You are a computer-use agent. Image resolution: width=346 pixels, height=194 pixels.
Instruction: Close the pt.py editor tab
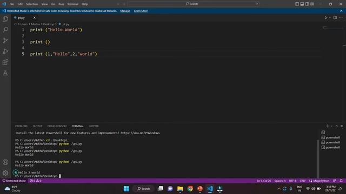[35, 18]
